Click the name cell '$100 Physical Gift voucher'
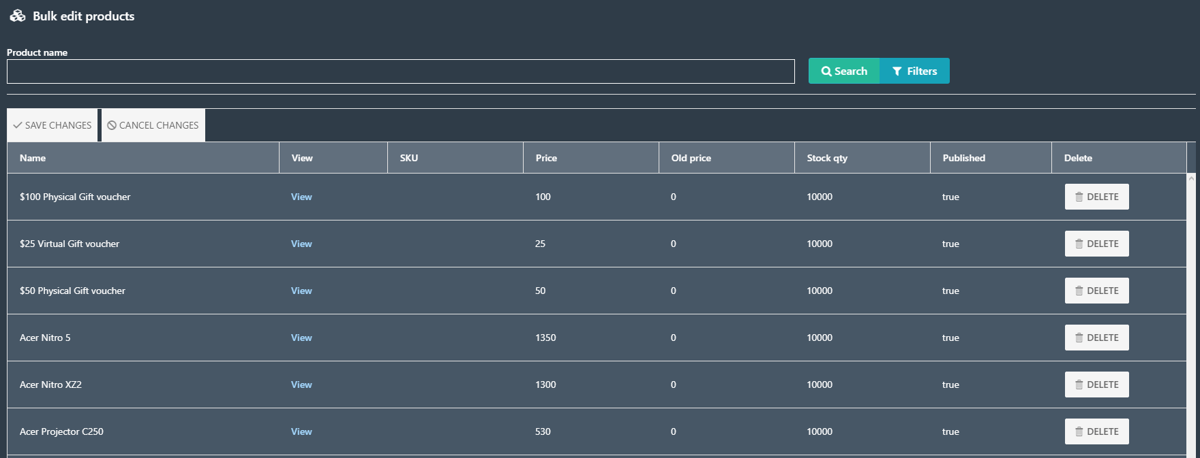The width and height of the screenshot is (1200, 458). (x=143, y=197)
